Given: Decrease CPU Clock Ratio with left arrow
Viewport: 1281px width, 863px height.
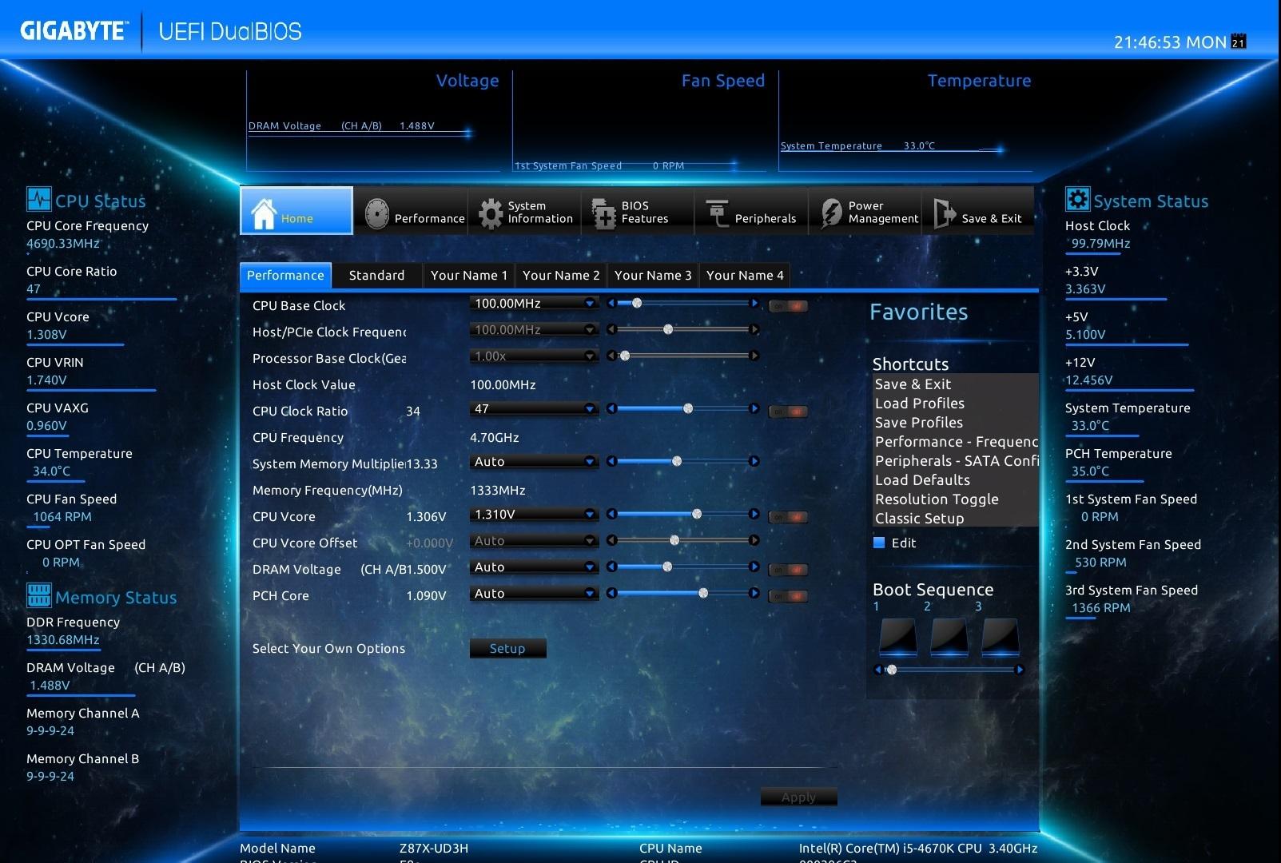Looking at the screenshot, I should point(611,408).
